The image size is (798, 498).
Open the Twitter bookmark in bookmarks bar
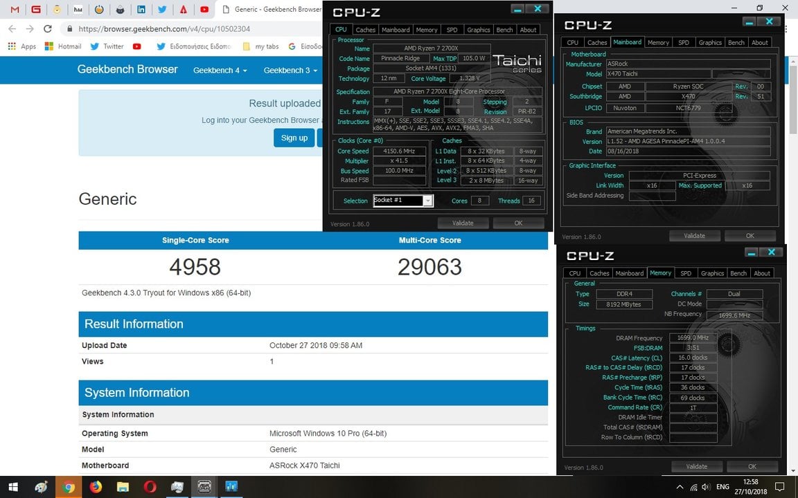(x=107, y=46)
